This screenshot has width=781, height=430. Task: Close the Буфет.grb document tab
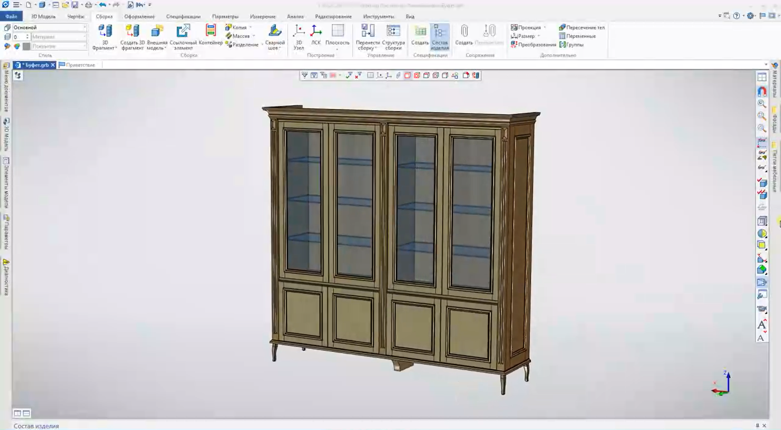pyautogui.click(x=53, y=65)
